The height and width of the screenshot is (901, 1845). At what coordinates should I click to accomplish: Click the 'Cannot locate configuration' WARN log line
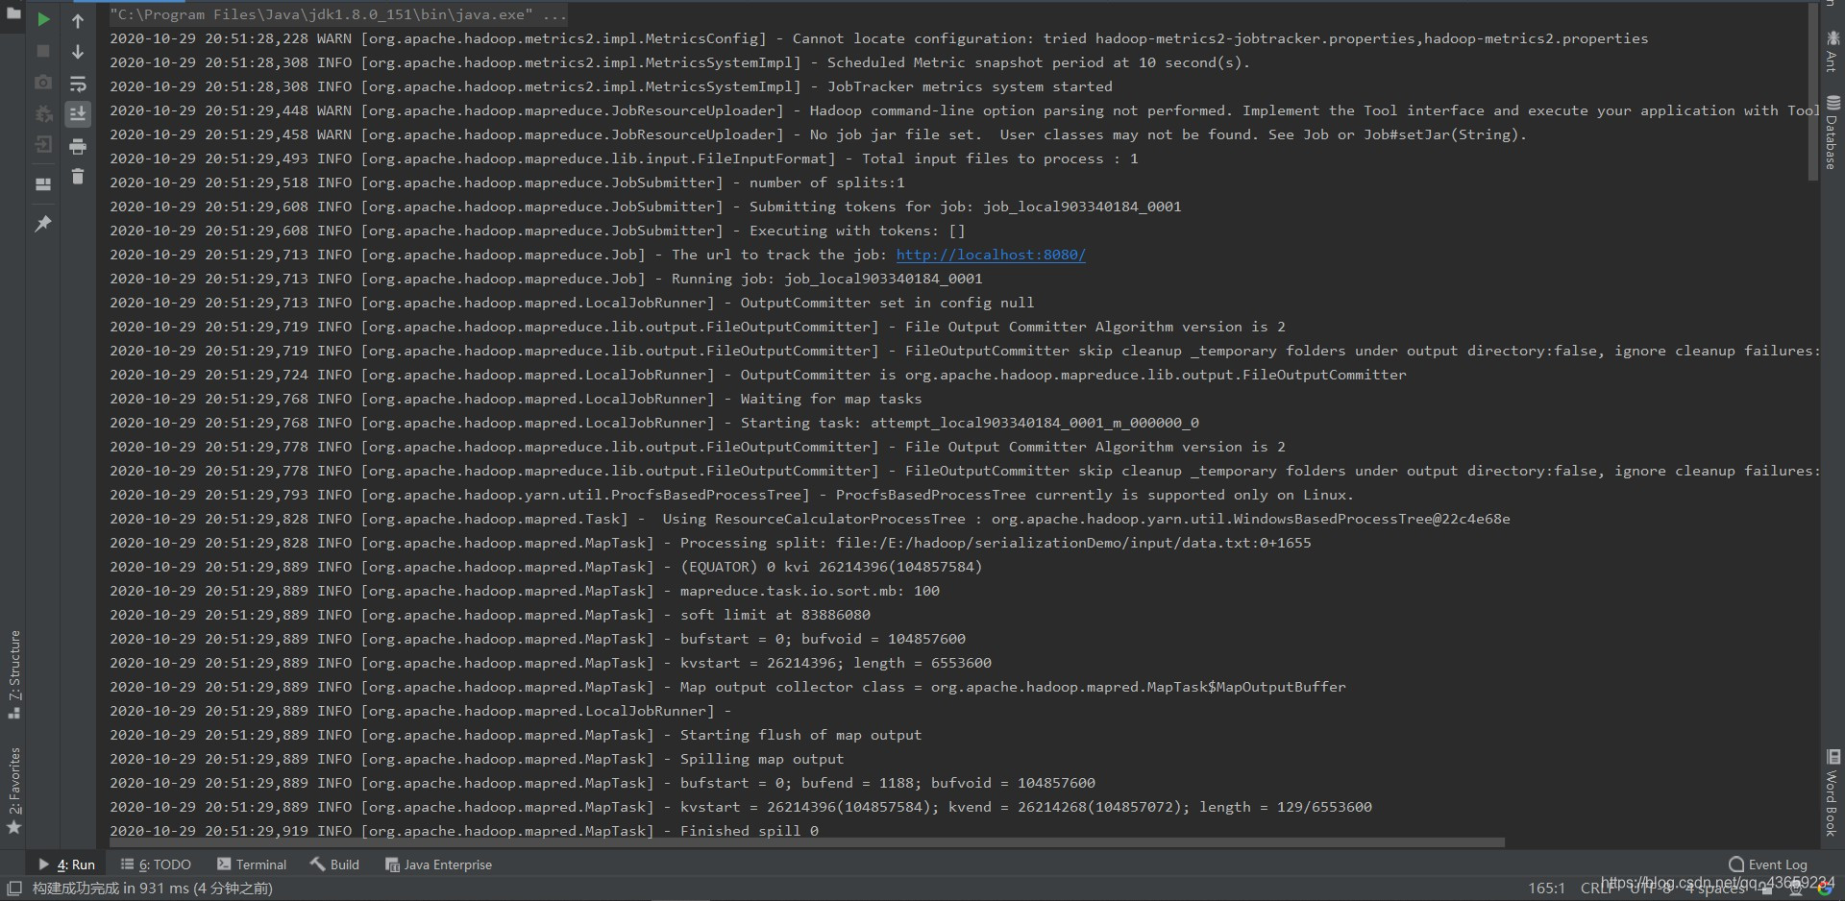[x=878, y=38]
